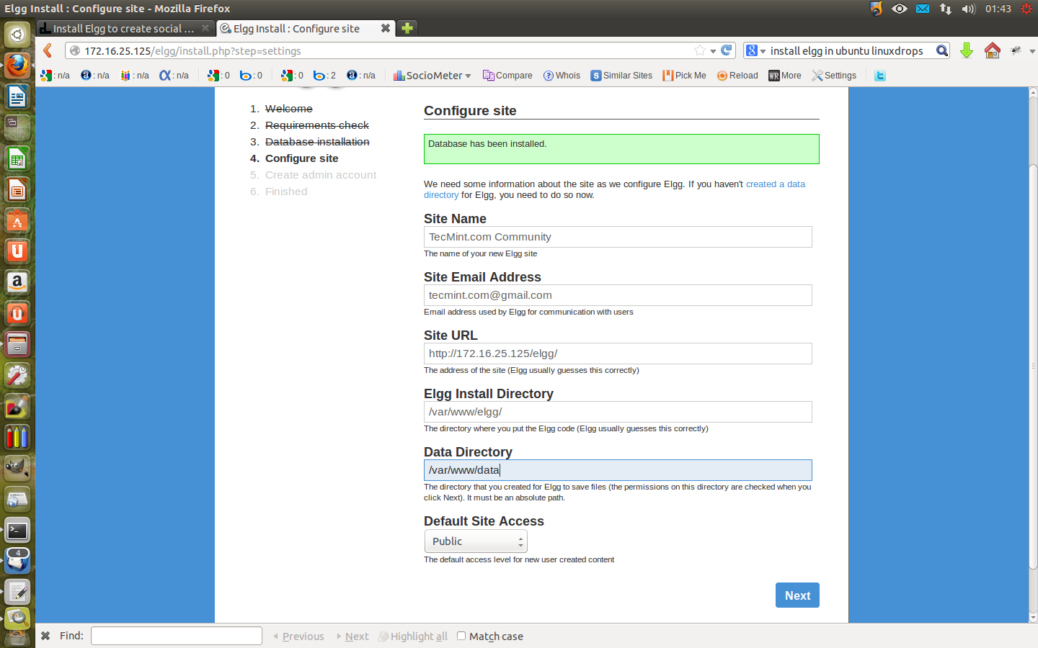
Task: Click the Site URL field
Action: coord(618,354)
